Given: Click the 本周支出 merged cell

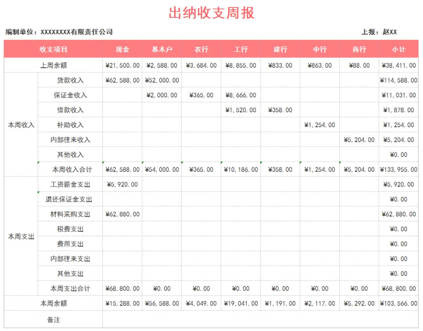Looking at the screenshot, I should click(21, 236).
